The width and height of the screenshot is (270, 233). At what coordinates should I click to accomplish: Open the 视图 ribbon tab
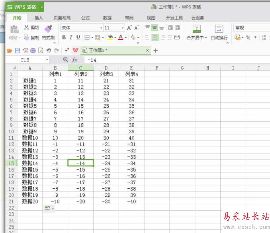(x=151, y=18)
